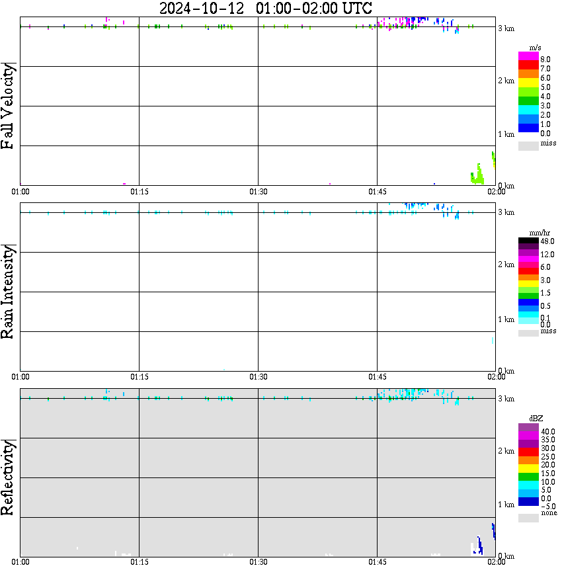Click the mm/hr unit label

tap(540, 233)
